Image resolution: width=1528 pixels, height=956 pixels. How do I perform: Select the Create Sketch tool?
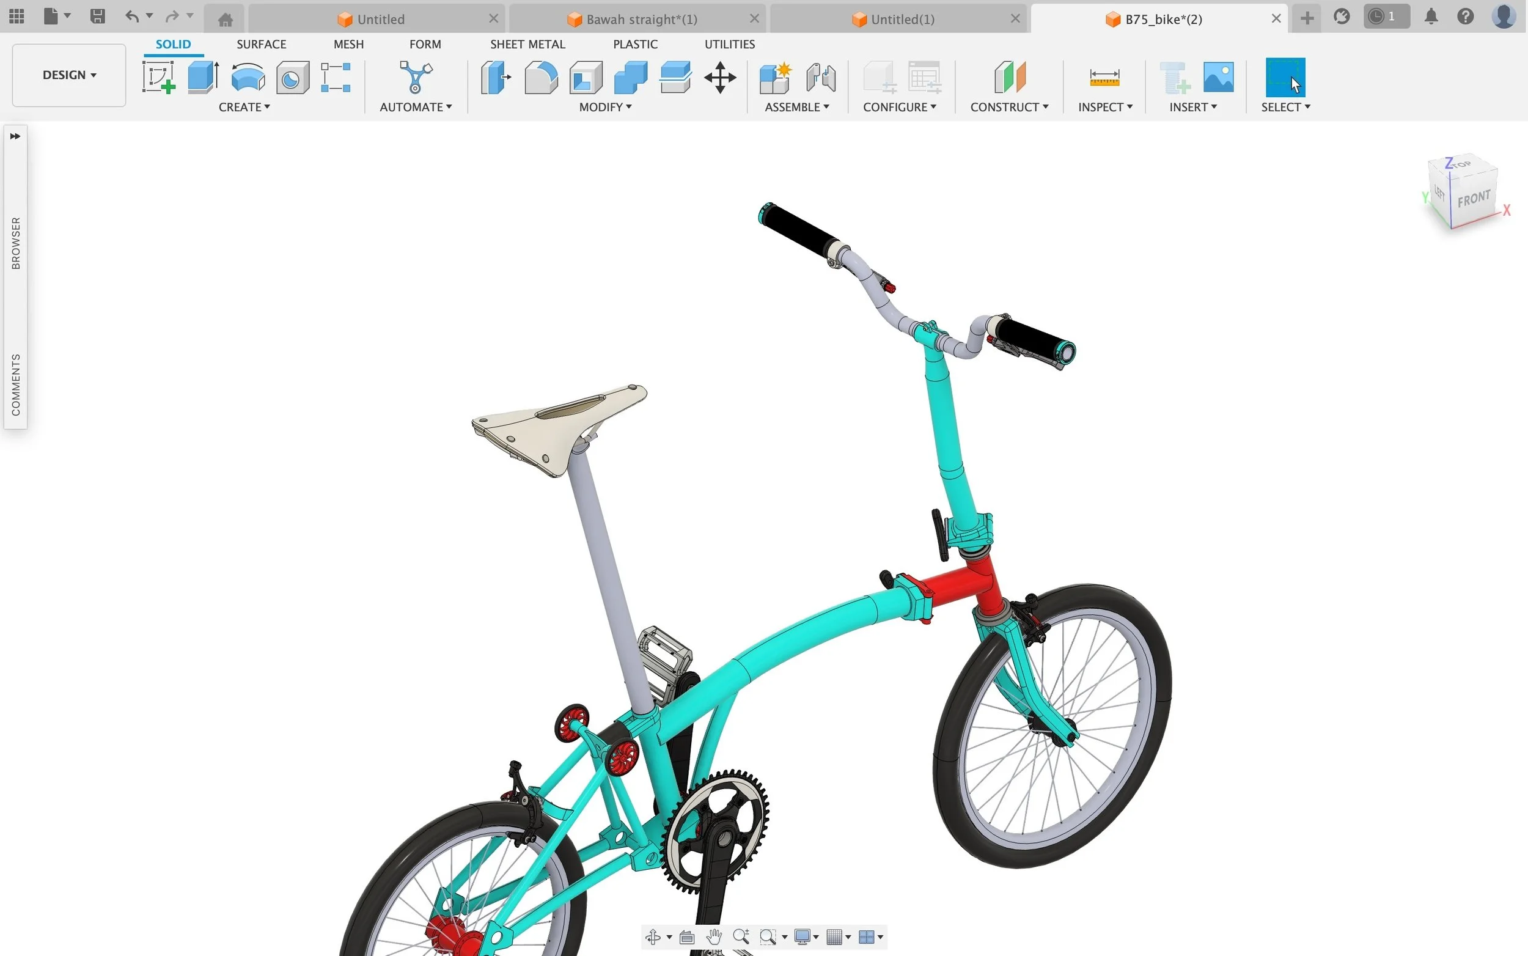click(x=158, y=78)
